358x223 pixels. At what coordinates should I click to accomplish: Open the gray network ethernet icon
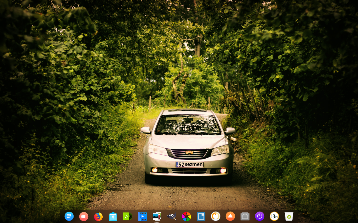(x=245, y=216)
